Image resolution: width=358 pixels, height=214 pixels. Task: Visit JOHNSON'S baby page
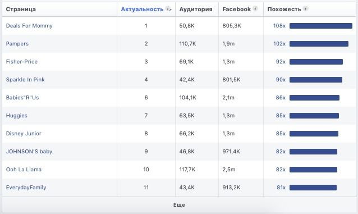pyautogui.click(x=29, y=151)
